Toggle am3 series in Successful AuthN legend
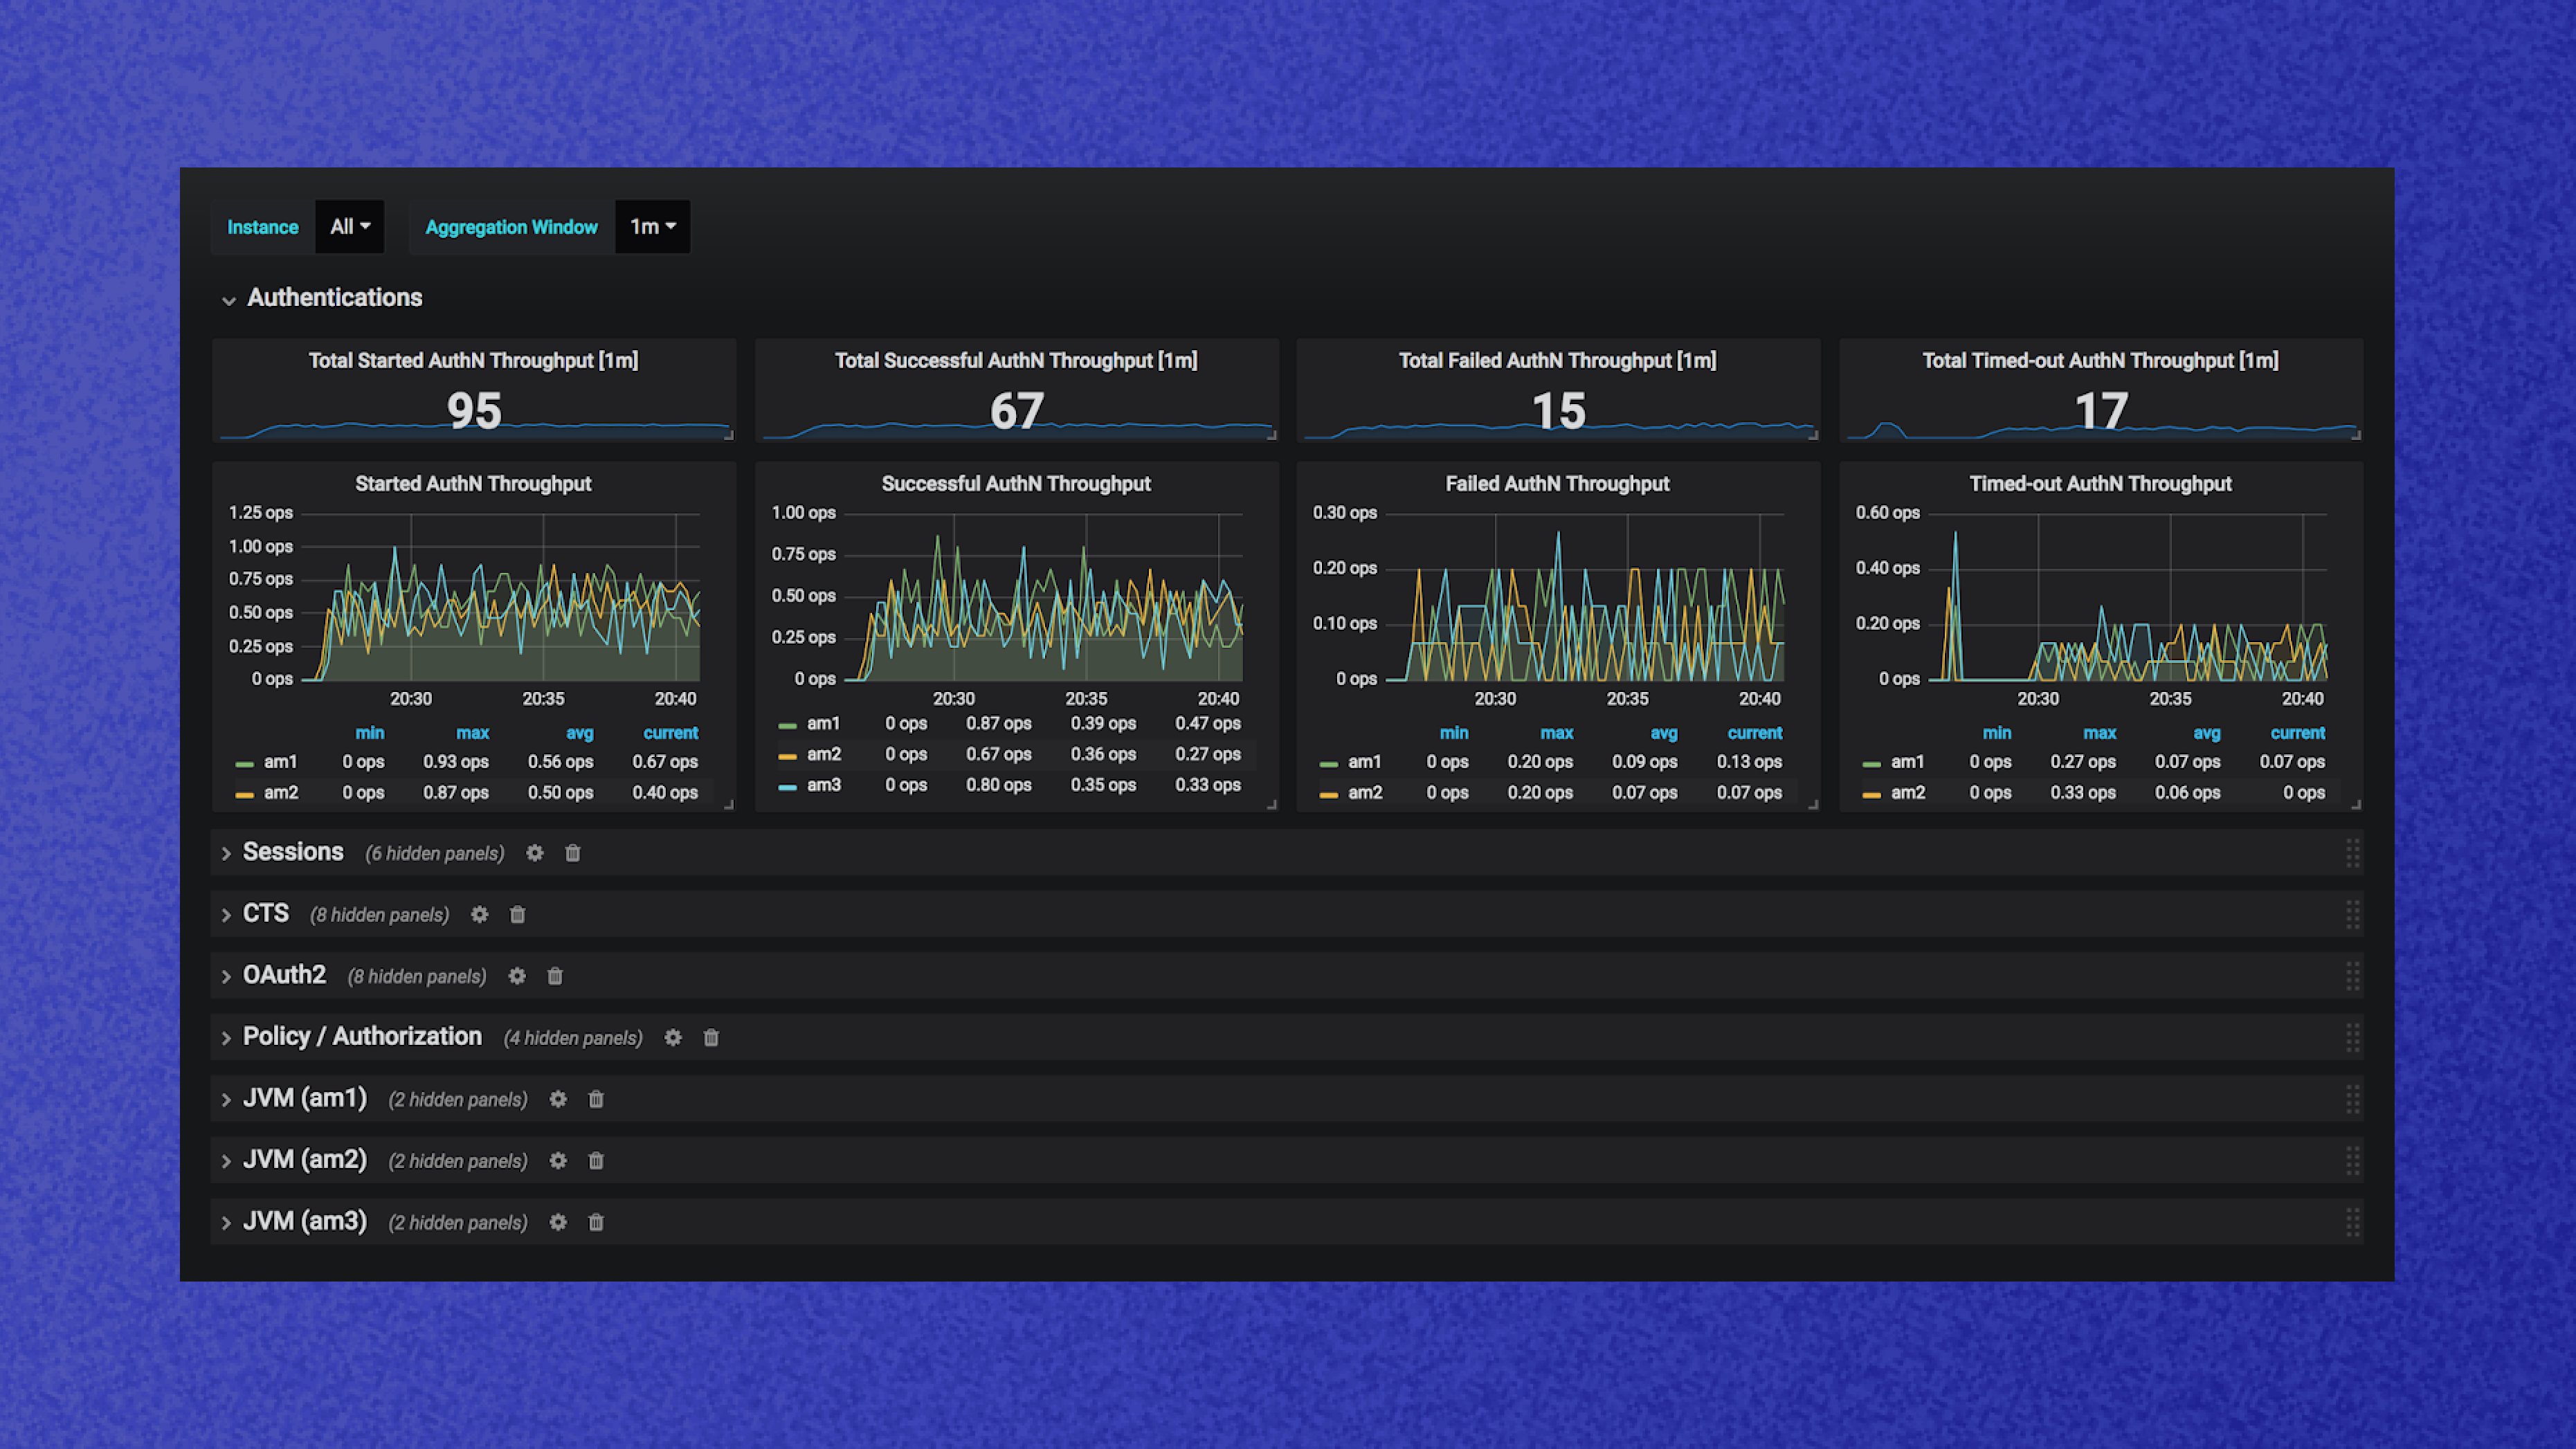This screenshot has height=1449, width=2576. [x=823, y=785]
